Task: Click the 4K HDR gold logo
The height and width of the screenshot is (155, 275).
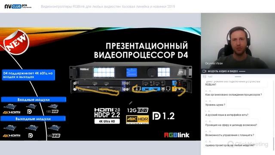Action: pyautogui.click(x=137, y=120)
